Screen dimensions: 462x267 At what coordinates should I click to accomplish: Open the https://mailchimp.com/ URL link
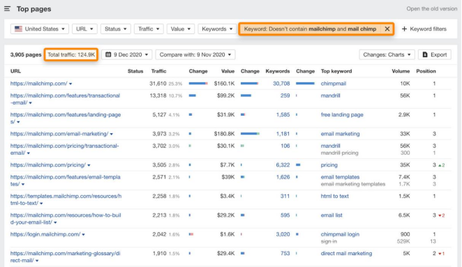click(39, 84)
